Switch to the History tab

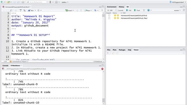(122, 7)
